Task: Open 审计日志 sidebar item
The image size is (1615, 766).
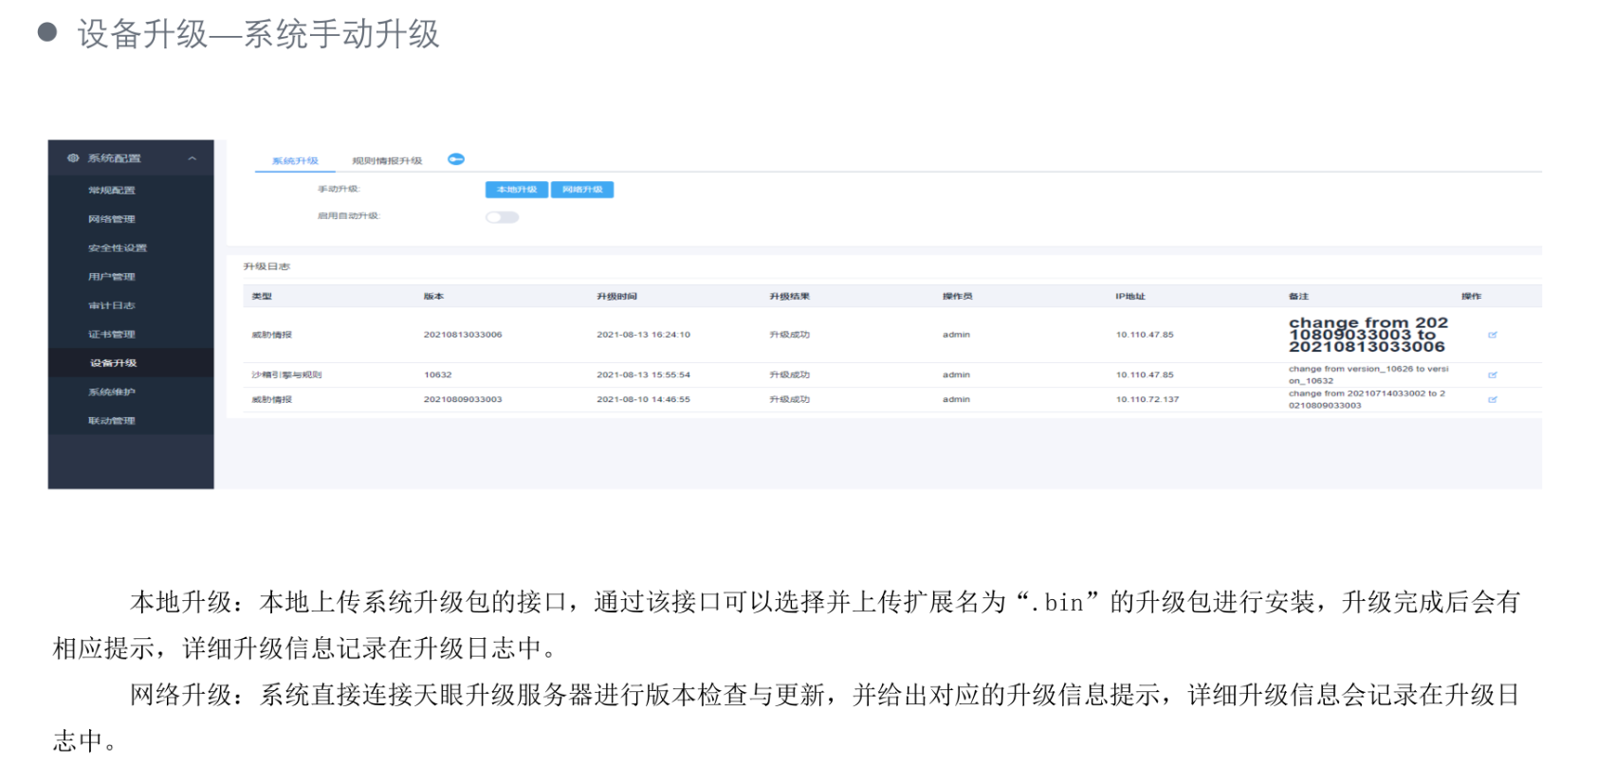Action: pyautogui.click(x=112, y=305)
